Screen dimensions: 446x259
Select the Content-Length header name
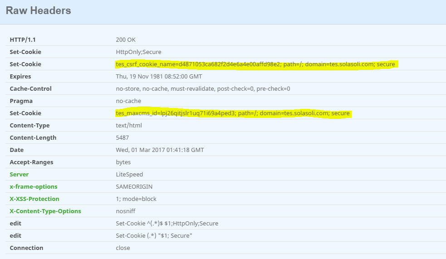[33, 137]
